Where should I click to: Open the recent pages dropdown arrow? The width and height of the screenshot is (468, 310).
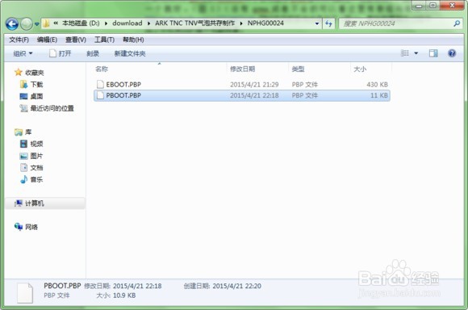[36, 24]
